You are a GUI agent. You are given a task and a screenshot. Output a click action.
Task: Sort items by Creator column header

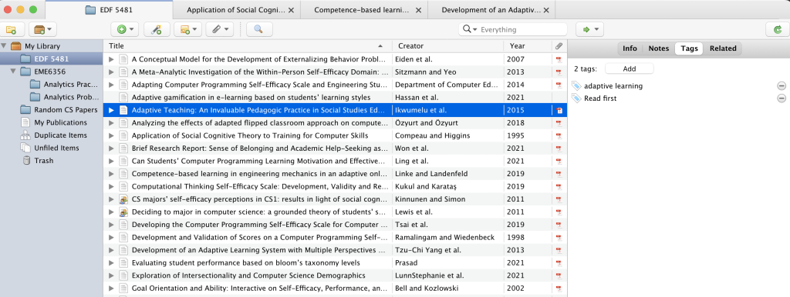[x=447, y=45]
